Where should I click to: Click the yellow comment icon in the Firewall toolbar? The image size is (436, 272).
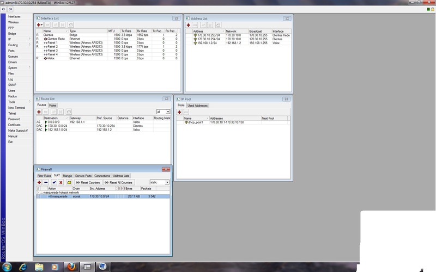click(x=69, y=182)
